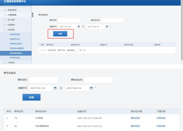Click the page-number jump box near GO
The width and height of the screenshot is (183, 131).
point(77,50)
